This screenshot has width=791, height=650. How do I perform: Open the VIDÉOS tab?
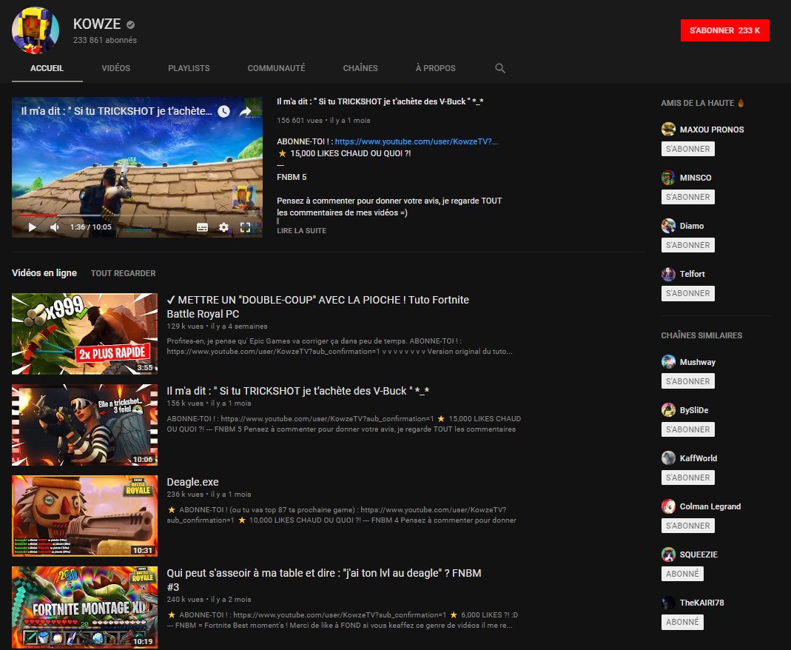click(115, 68)
